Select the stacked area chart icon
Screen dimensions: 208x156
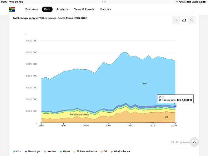184,20
